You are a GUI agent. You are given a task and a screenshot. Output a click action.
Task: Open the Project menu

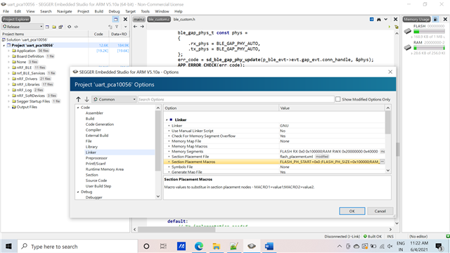coord(83,11)
